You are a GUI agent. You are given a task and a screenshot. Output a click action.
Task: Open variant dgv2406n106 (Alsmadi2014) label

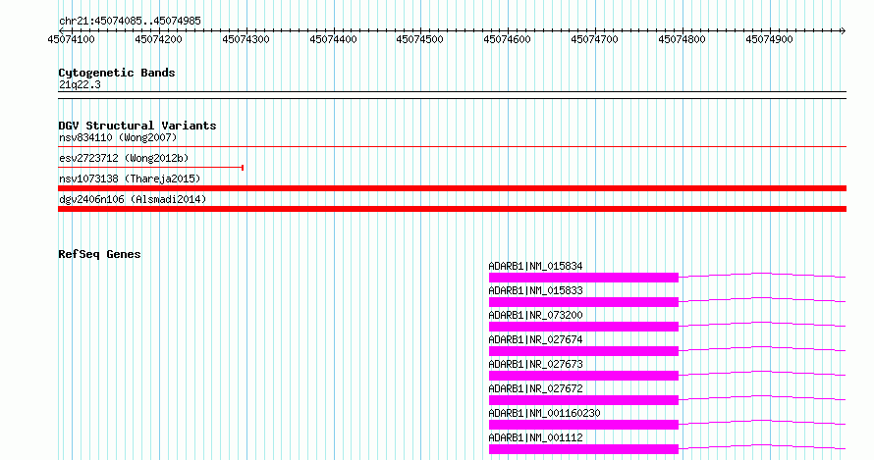tap(133, 199)
